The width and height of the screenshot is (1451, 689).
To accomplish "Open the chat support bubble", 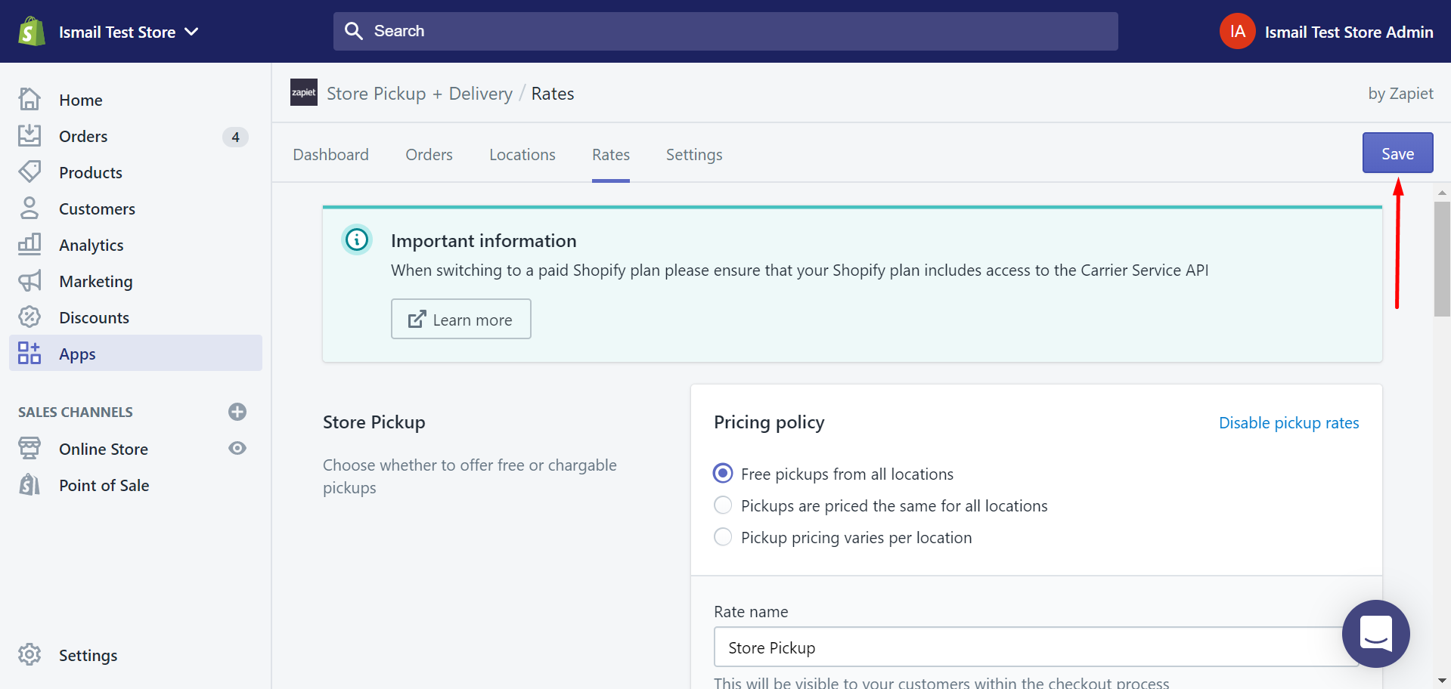I will coord(1375,633).
